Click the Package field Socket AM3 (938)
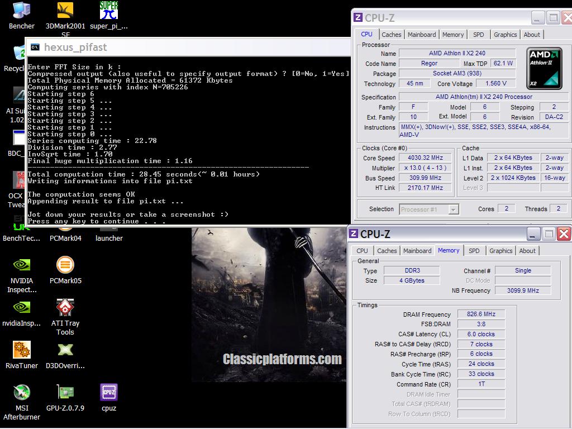This screenshot has height=429, width=572. [457, 73]
